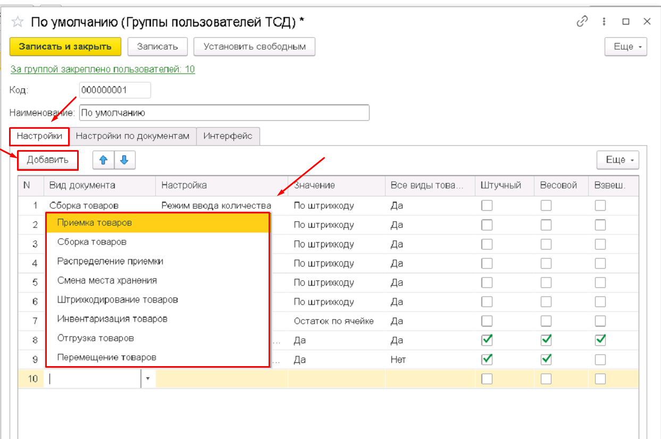The image size is (661, 439).
Task: Close the form window
Action: 647,21
